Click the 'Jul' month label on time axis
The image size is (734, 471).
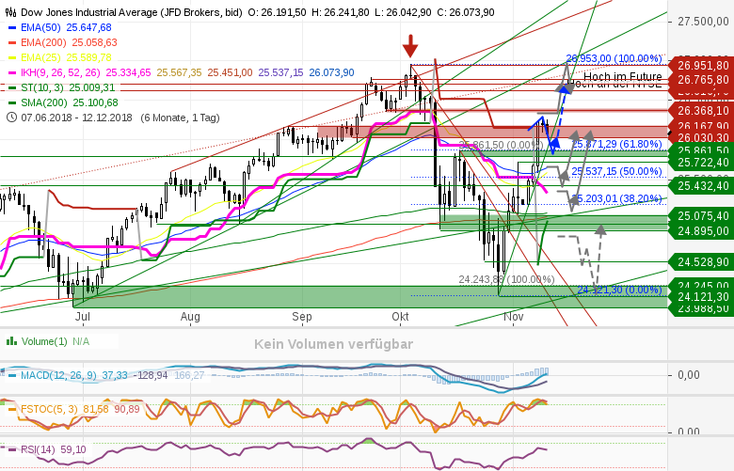[x=83, y=317]
